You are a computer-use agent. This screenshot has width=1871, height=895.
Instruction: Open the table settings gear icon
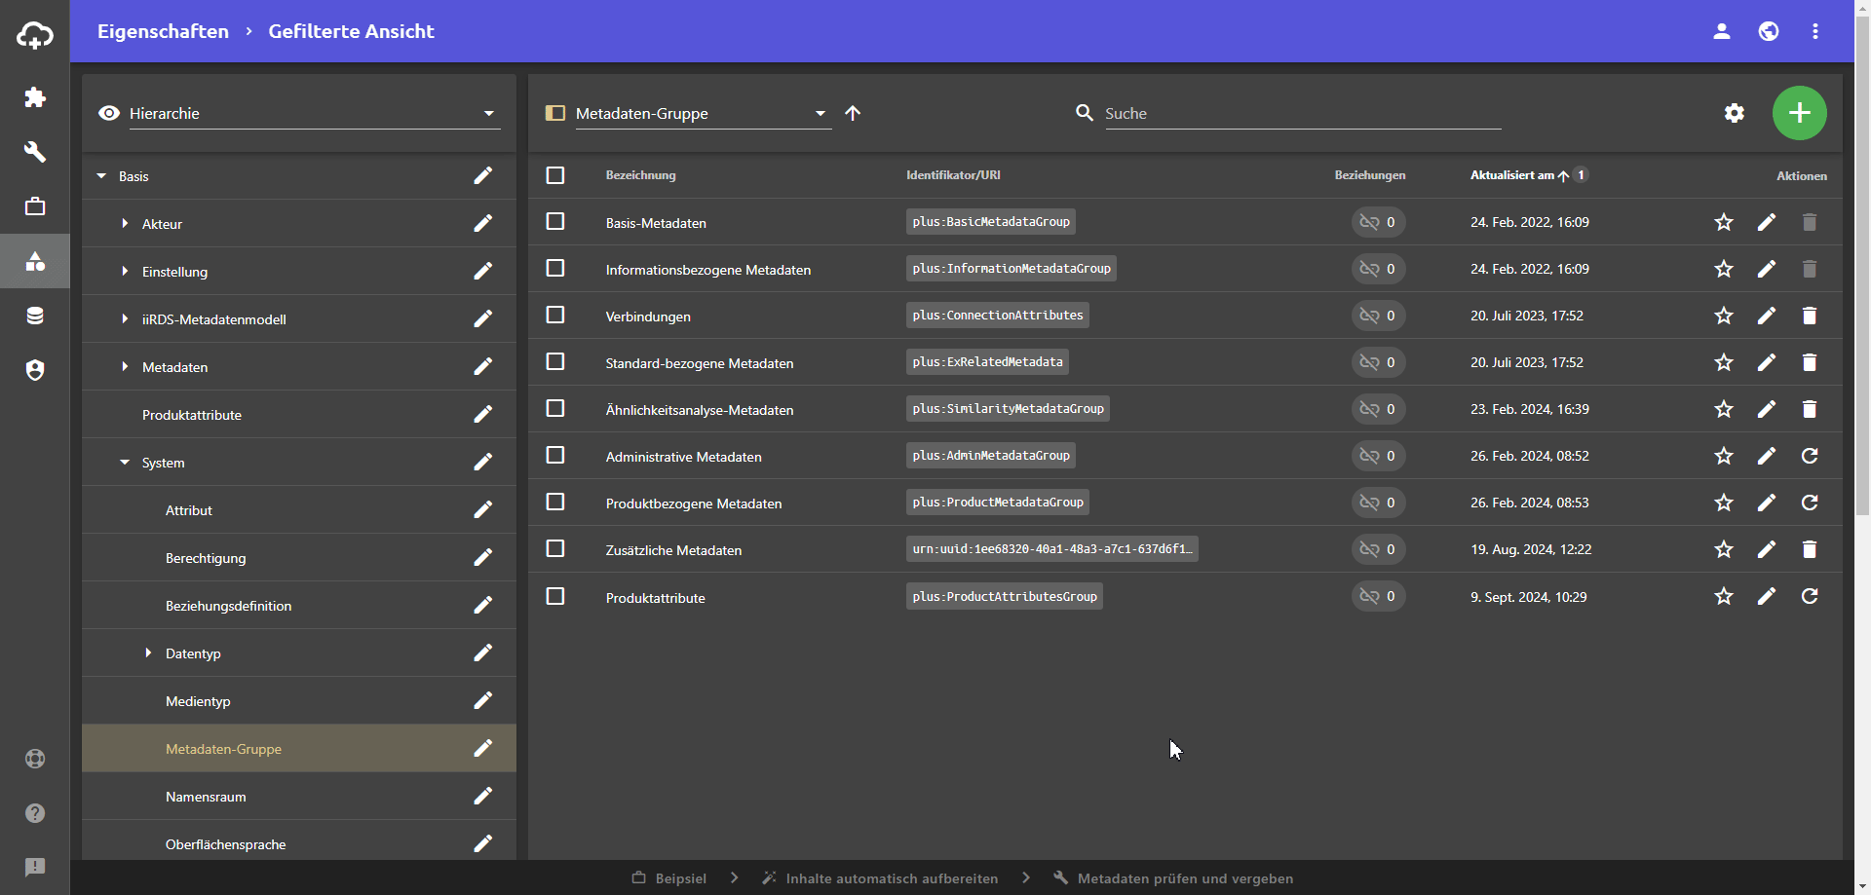pyautogui.click(x=1735, y=113)
